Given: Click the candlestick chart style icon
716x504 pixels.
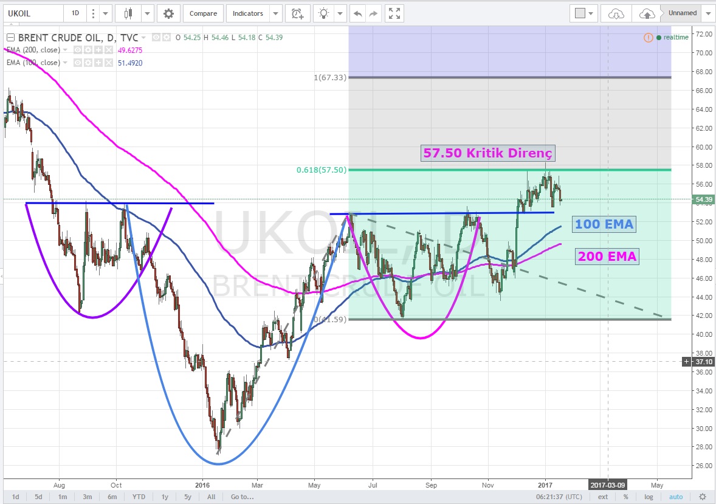Looking at the screenshot, I should [x=128, y=13].
